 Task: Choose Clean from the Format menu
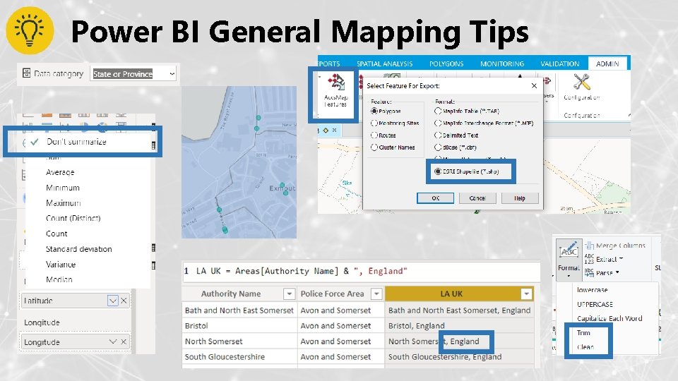coord(585,347)
